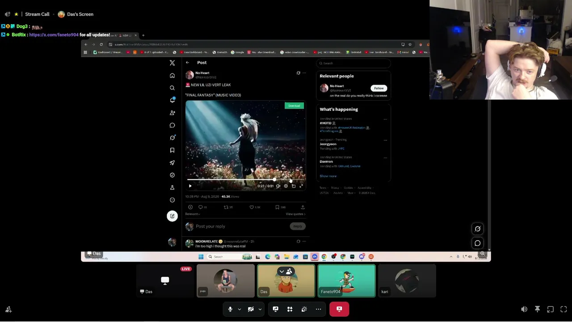Open invite friends icon at bottom left

pyautogui.click(x=8, y=309)
